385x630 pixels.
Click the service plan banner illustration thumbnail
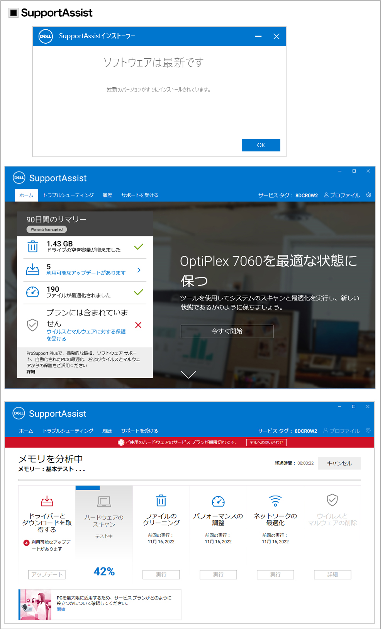(x=35, y=605)
